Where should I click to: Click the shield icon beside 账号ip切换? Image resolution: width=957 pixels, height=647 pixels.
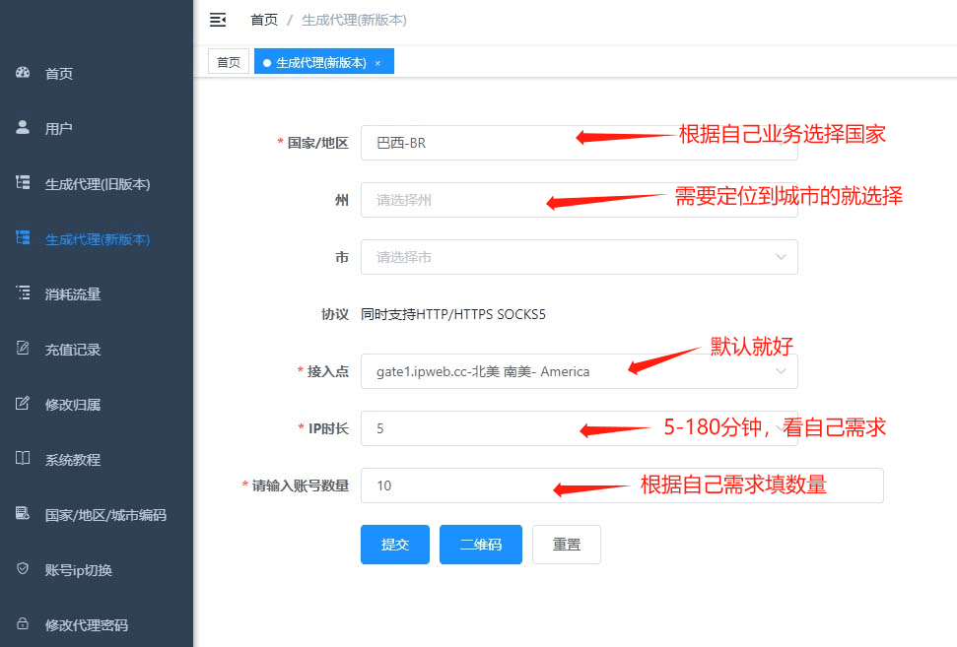pyautogui.click(x=23, y=569)
